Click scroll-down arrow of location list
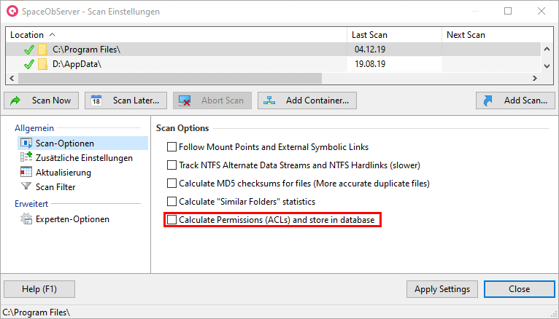The height and width of the screenshot is (319, 559). [x=547, y=66]
